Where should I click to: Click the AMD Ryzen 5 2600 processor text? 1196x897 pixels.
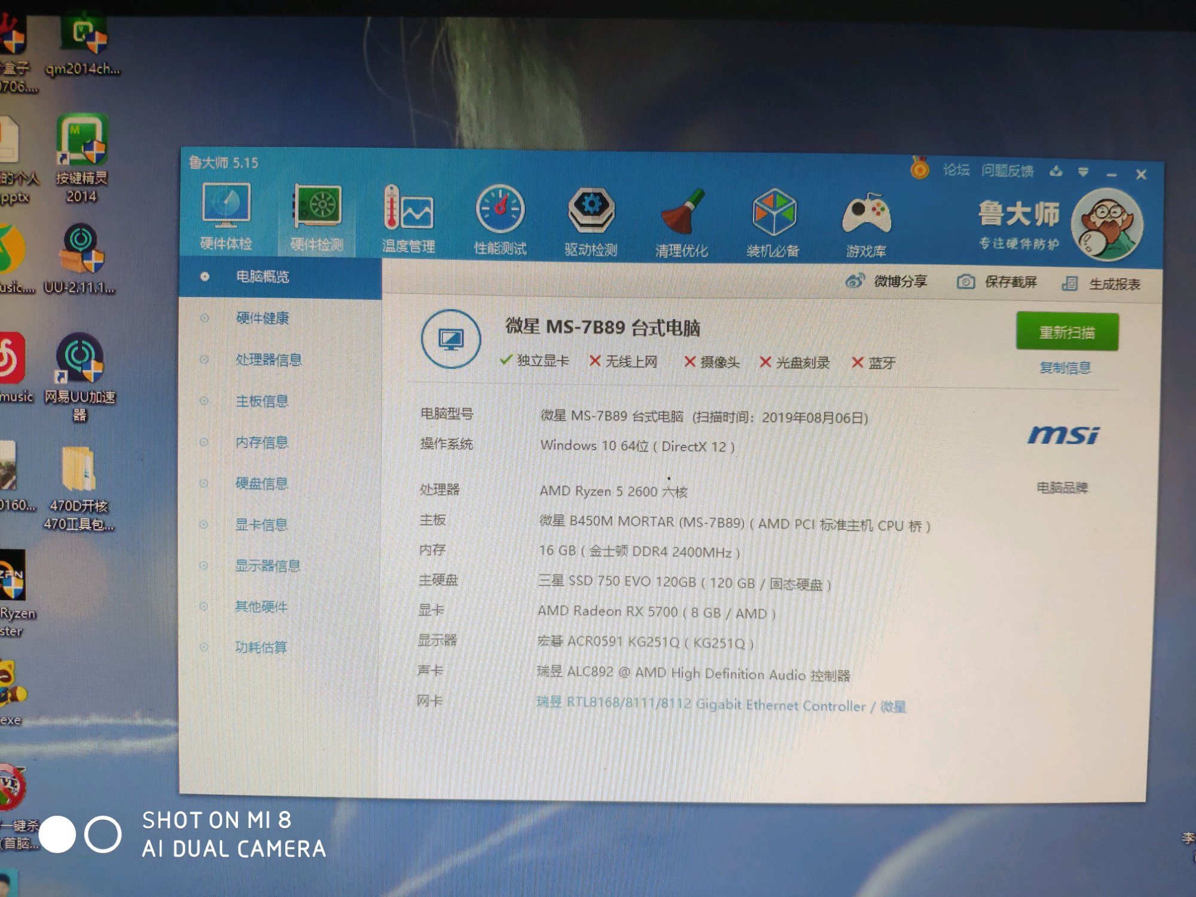(614, 491)
